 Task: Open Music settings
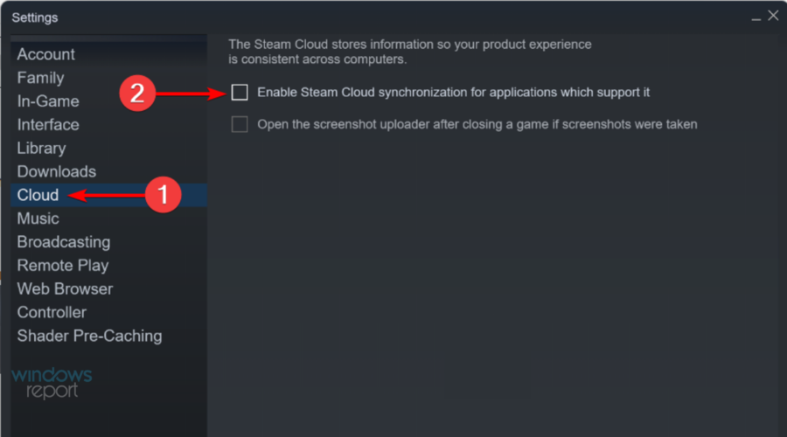[38, 218]
